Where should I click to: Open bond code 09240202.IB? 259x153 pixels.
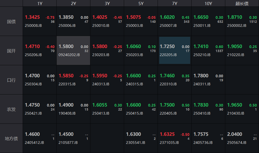click(x=69, y=55)
